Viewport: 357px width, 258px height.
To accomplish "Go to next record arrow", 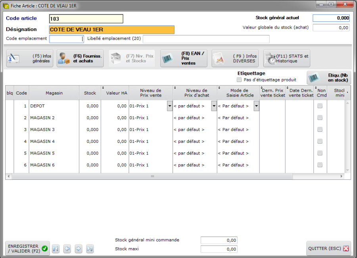I will click(x=79, y=249).
